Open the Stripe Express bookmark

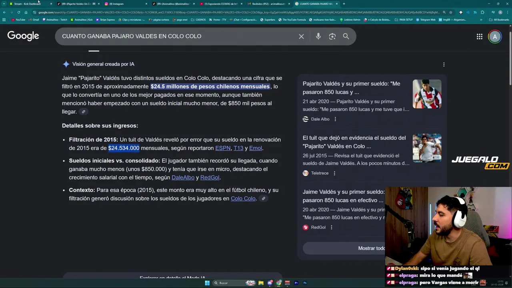[x=106, y=20]
